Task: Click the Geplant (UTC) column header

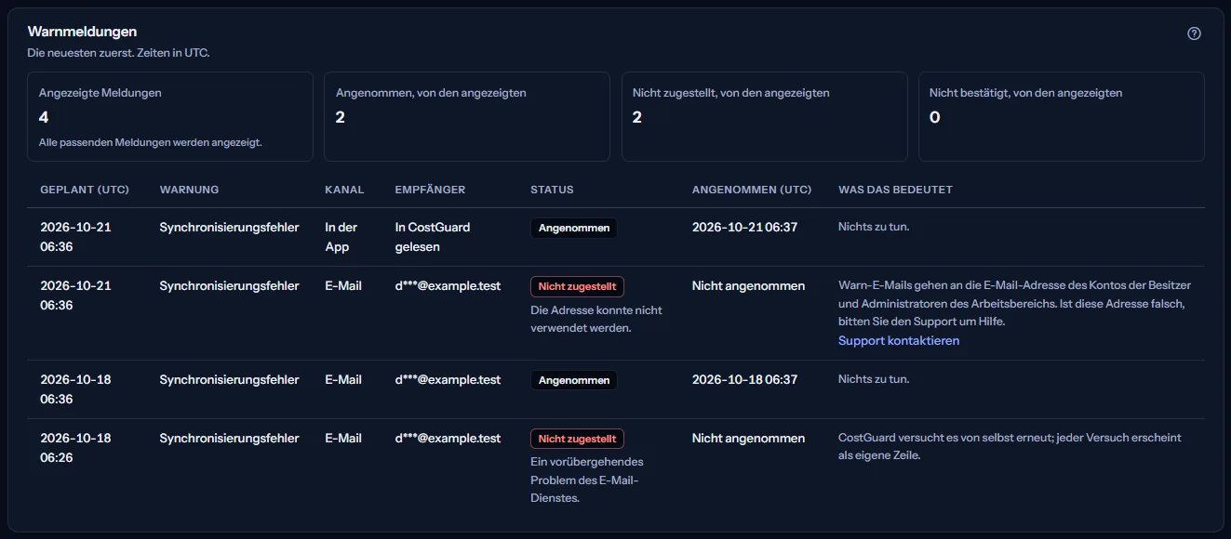Action: pos(85,190)
